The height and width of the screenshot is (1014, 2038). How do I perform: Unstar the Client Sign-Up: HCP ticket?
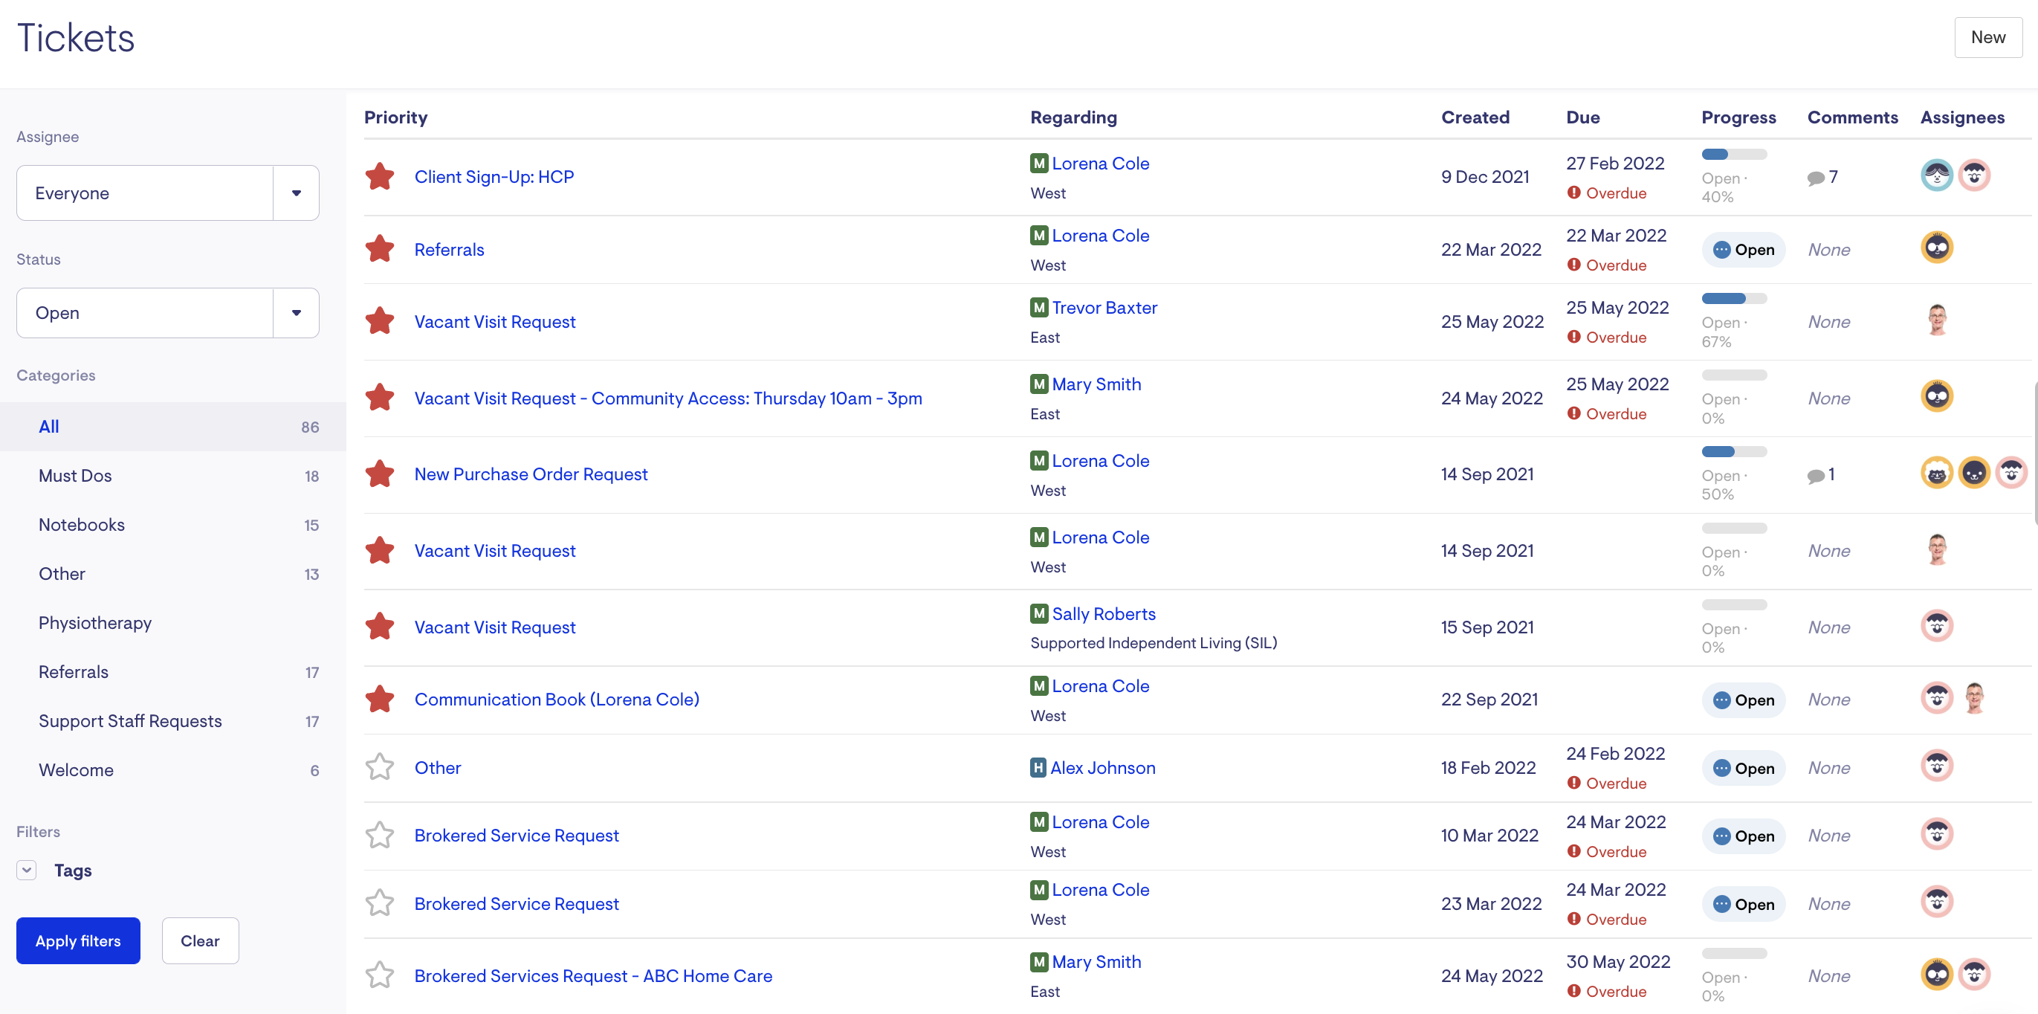[380, 176]
